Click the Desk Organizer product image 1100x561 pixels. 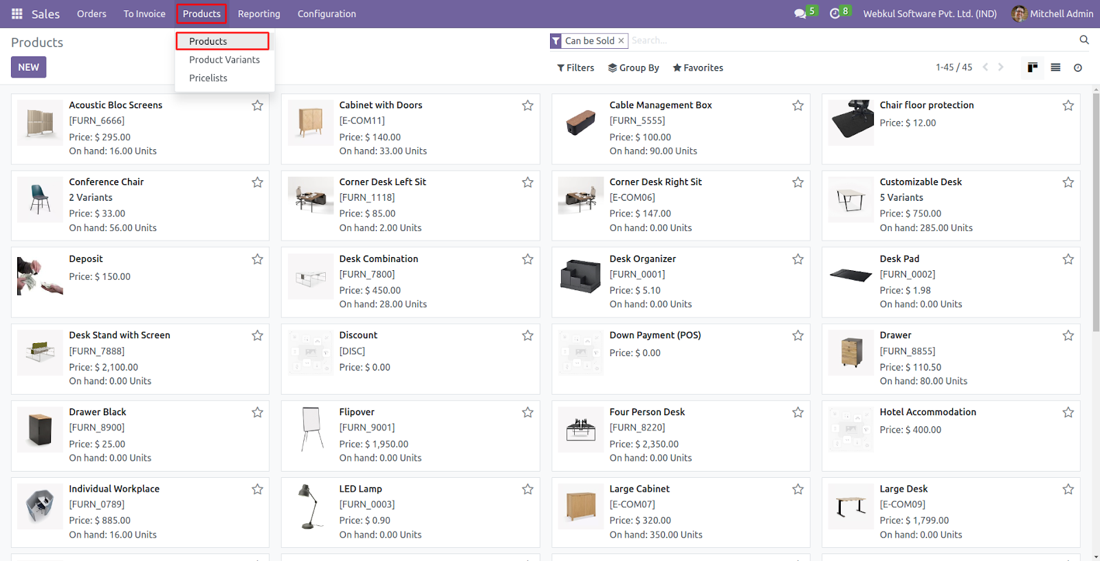tap(581, 276)
